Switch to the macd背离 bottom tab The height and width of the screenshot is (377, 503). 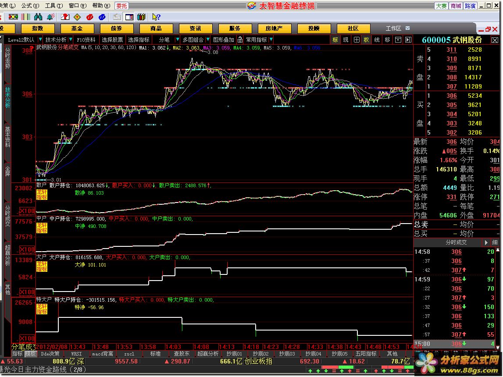click(103, 354)
